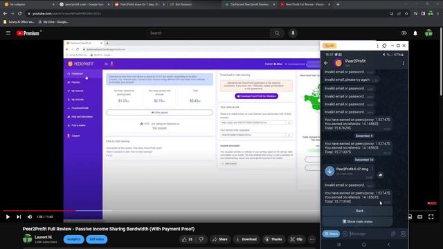Open Chrome profile avatar in toolbar

tap(431, 14)
